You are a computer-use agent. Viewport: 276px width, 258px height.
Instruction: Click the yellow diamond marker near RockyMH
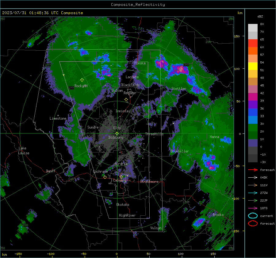click(x=82, y=80)
